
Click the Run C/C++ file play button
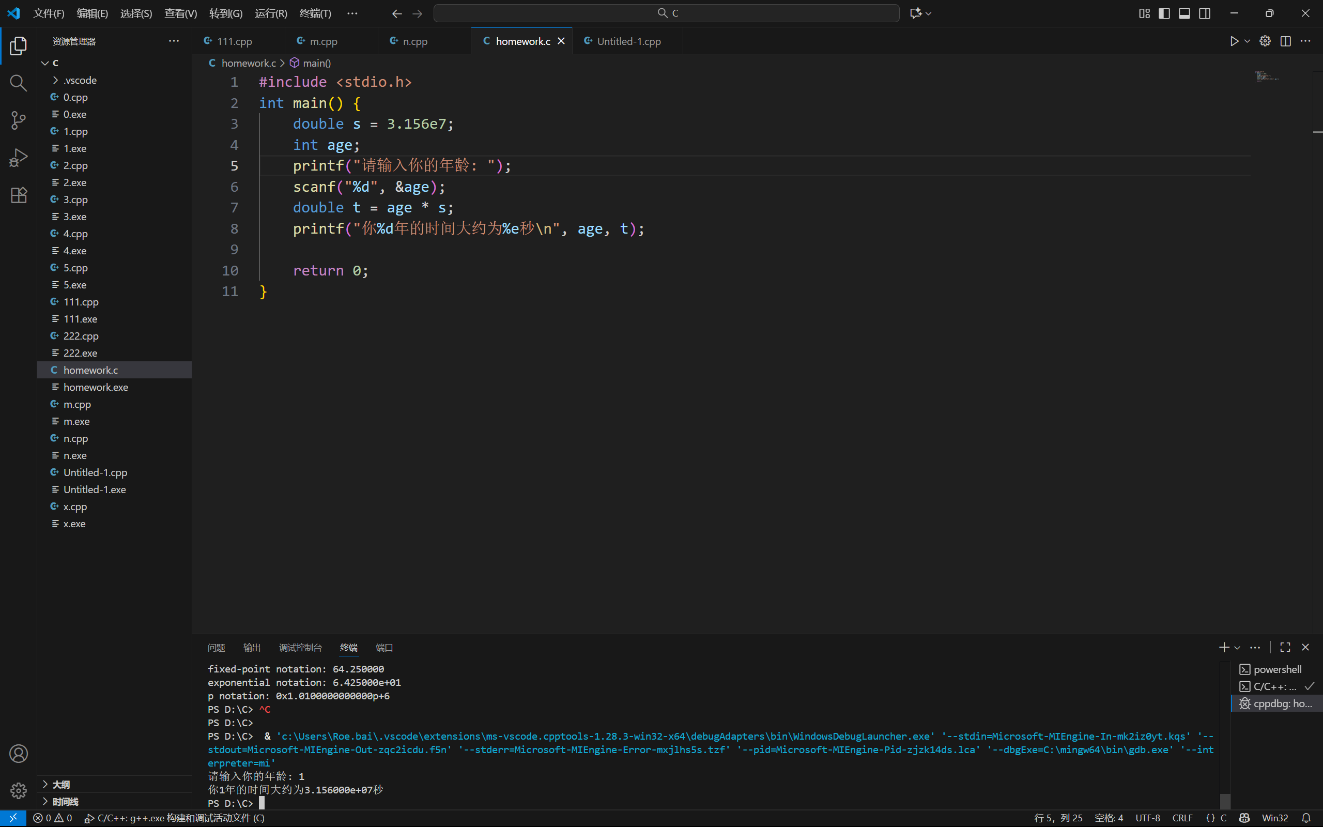(x=1234, y=41)
